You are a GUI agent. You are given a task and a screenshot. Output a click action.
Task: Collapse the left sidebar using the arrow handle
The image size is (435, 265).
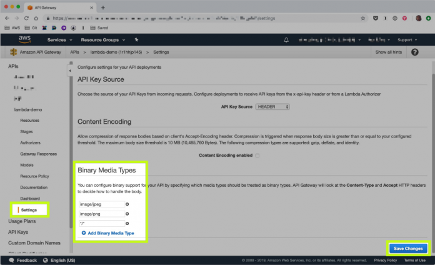[69, 70]
